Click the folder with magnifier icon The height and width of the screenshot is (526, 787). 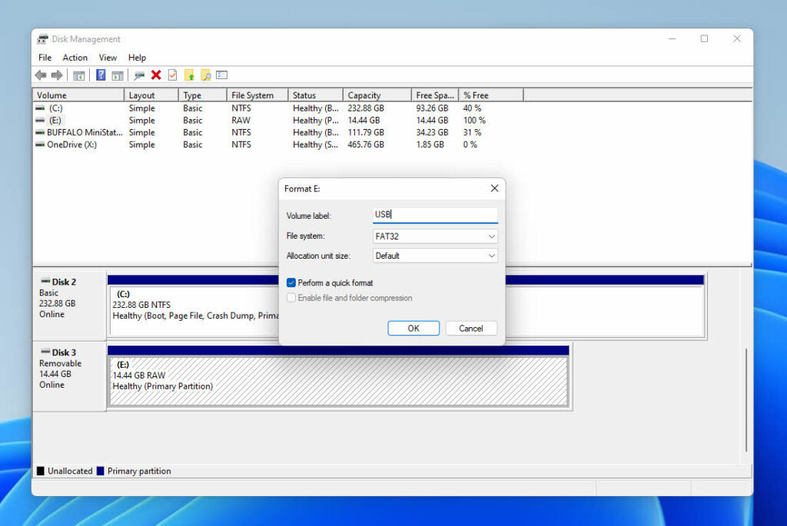click(205, 75)
